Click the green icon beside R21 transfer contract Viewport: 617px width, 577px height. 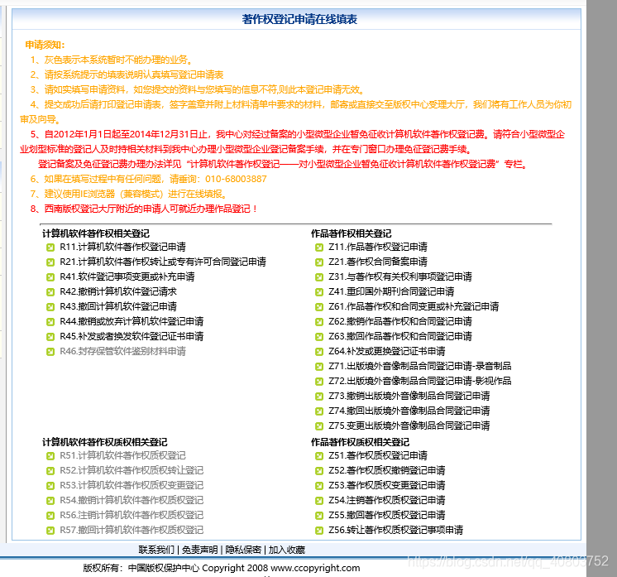[50, 262]
